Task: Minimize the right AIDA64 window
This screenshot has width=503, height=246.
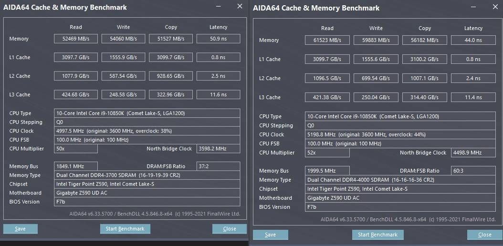Action: pos(473,6)
